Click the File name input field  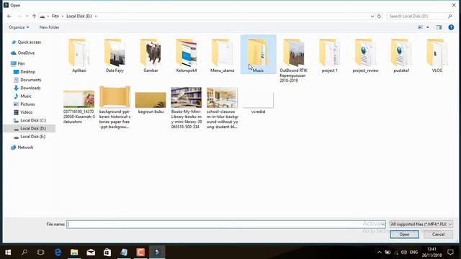pos(225,224)
